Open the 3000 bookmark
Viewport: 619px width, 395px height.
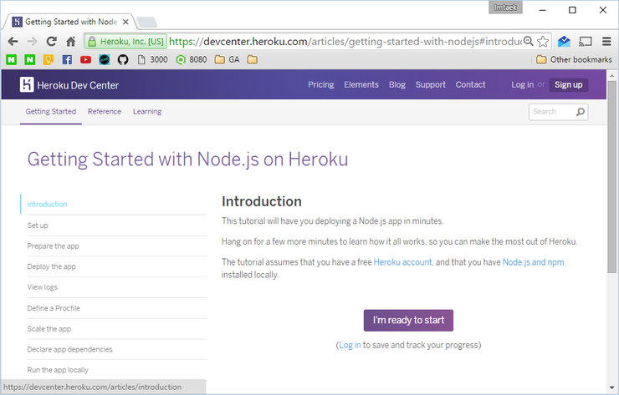pyautogui.click(x=152, y=59)
